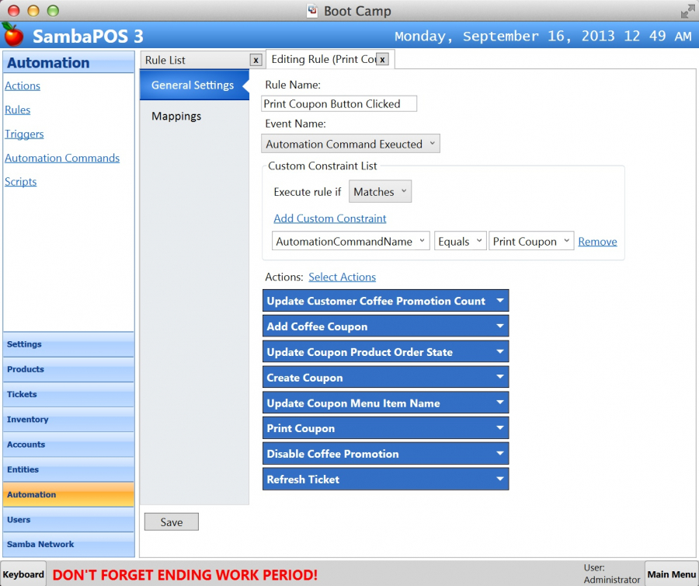Viewport: 699px width, 586px height.
Task: Close the Rule List tab
Action: [256, 60]
